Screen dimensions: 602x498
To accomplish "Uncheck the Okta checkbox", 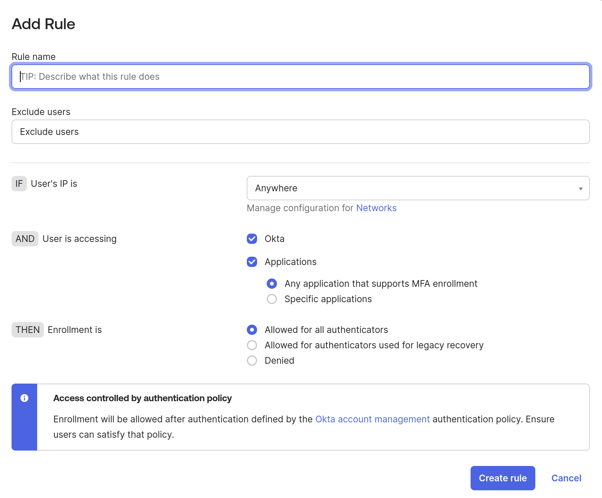I will 252,239.
